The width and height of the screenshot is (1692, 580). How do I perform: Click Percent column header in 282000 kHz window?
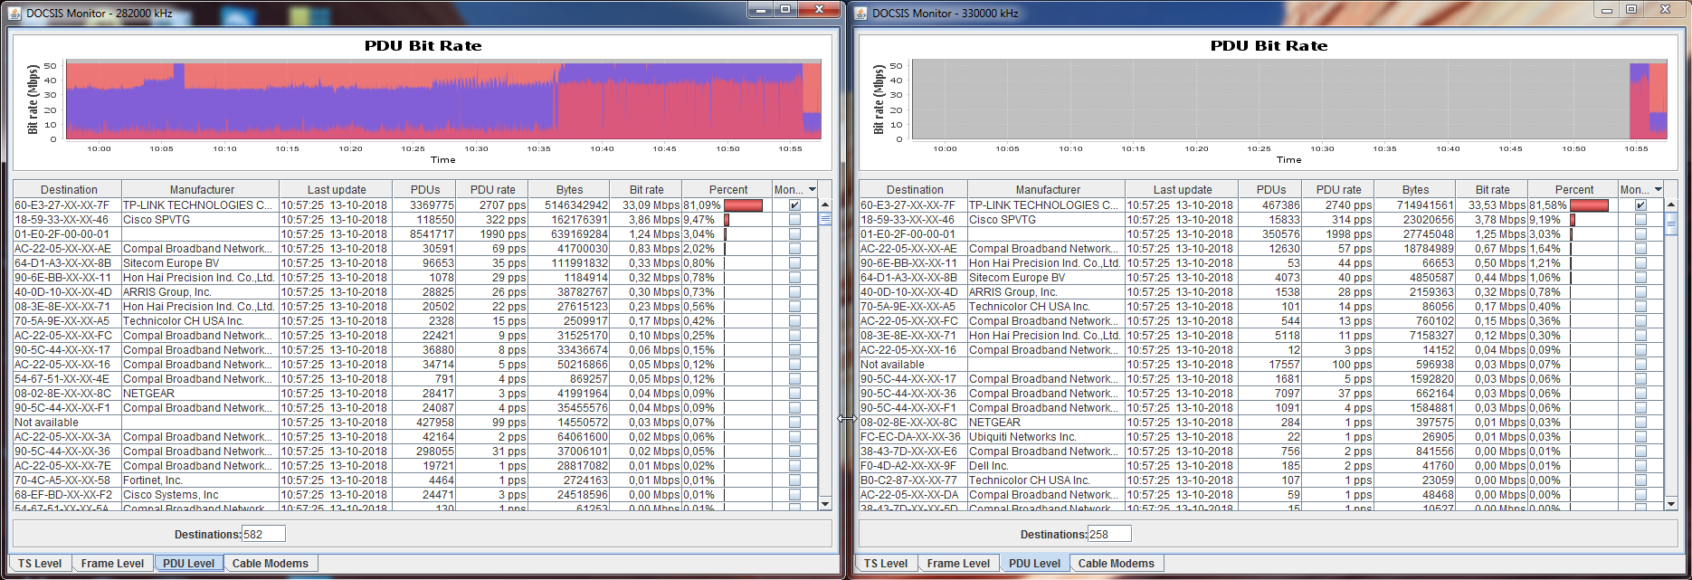pos(728,190)
